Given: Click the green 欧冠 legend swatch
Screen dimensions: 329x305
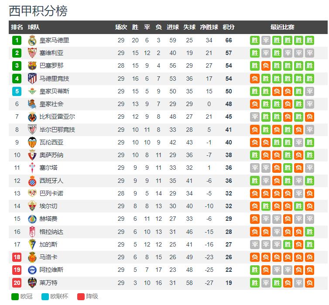Looking at the screenshot, I should coord(16,297).
